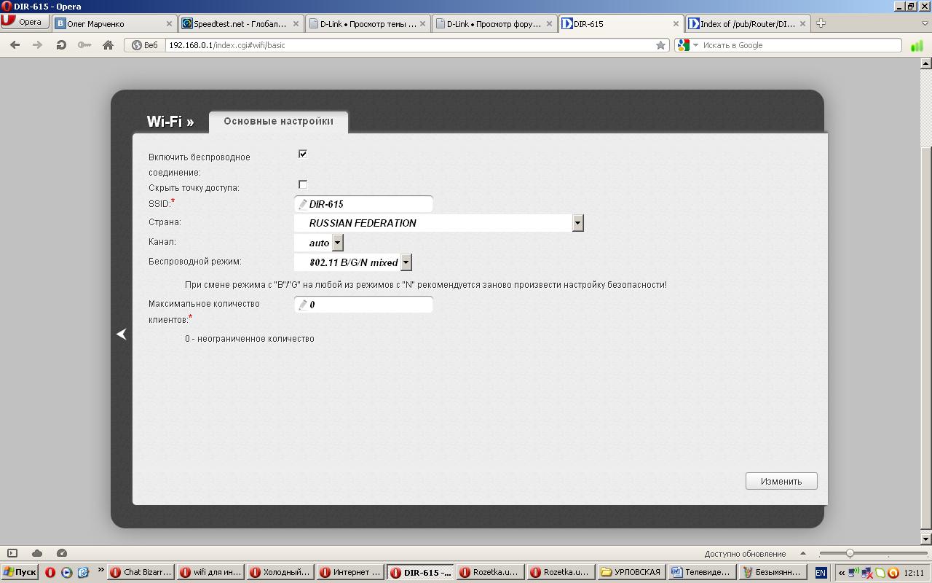932x583 pixels.
Task: Click the 12:11 system clock
Action: click(x=914, y=573)
